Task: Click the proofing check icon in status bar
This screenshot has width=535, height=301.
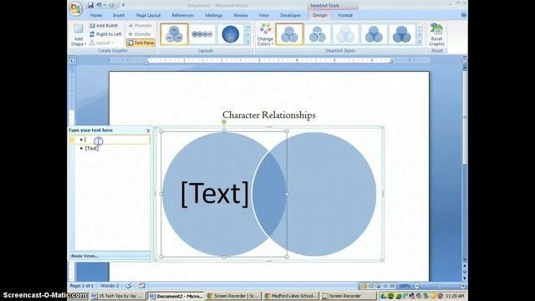Action: 129,286
